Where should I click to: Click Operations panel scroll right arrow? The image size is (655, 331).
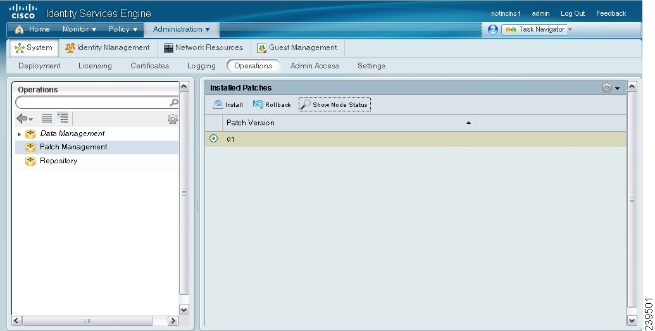[x=173, y=321]
